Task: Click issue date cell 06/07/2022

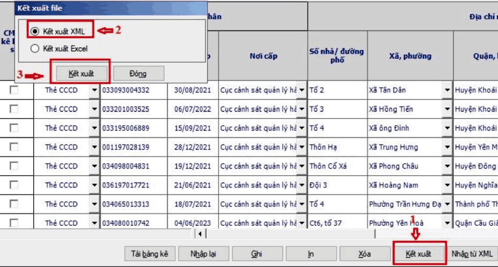Action: (193, 109)
